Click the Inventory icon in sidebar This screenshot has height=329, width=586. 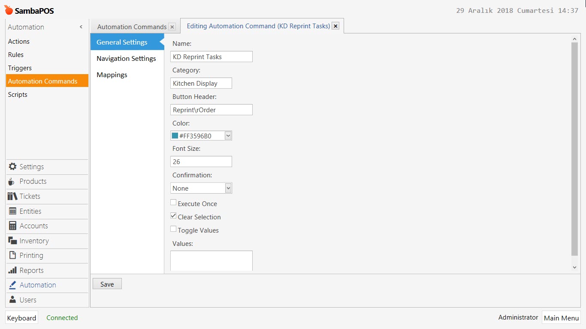tap(12, 241)
